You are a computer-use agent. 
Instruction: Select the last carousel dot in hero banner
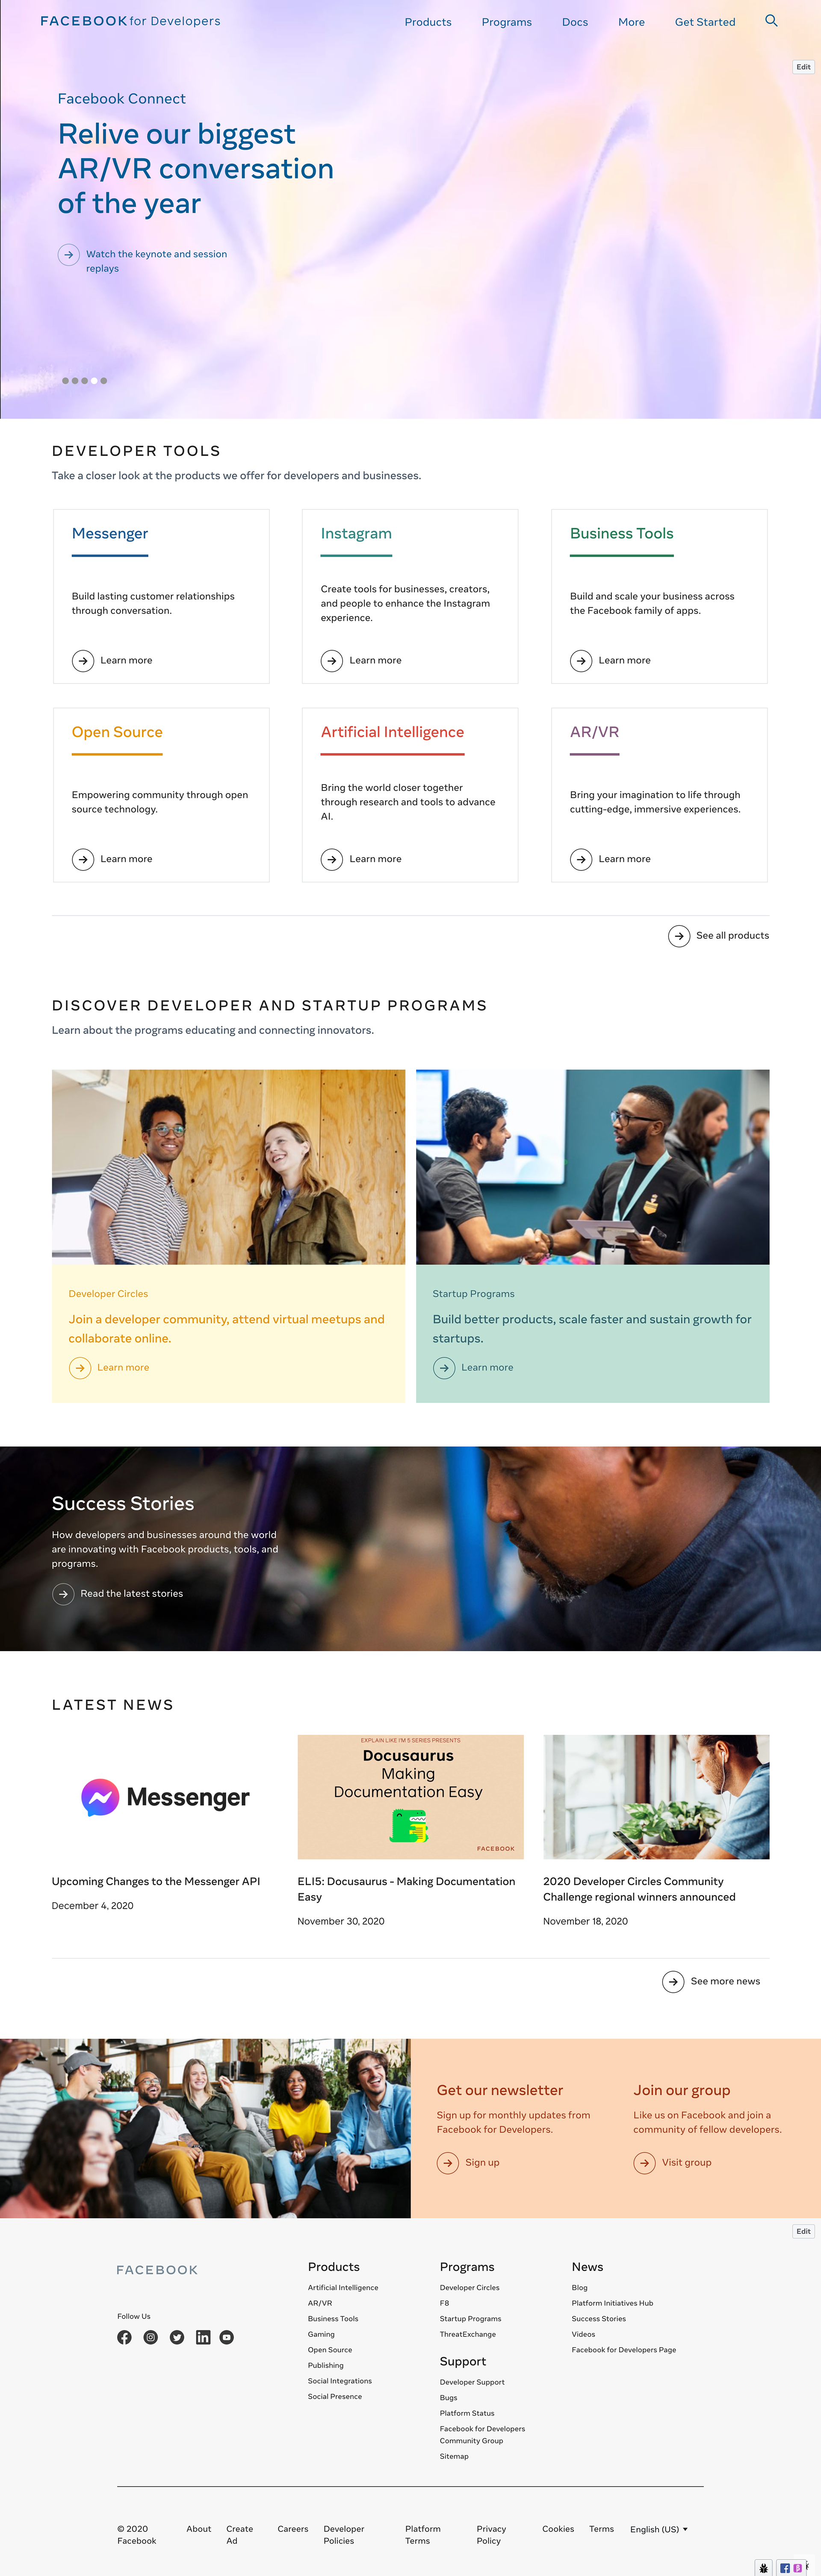tap(104, 381)
